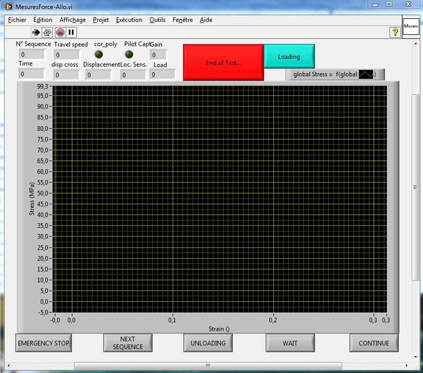Open the Exécution menu

tap(129, 20)
